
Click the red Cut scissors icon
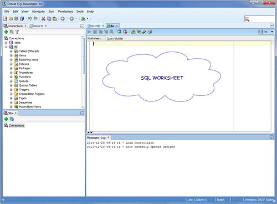pyautogui.click(x=43, y=19)
